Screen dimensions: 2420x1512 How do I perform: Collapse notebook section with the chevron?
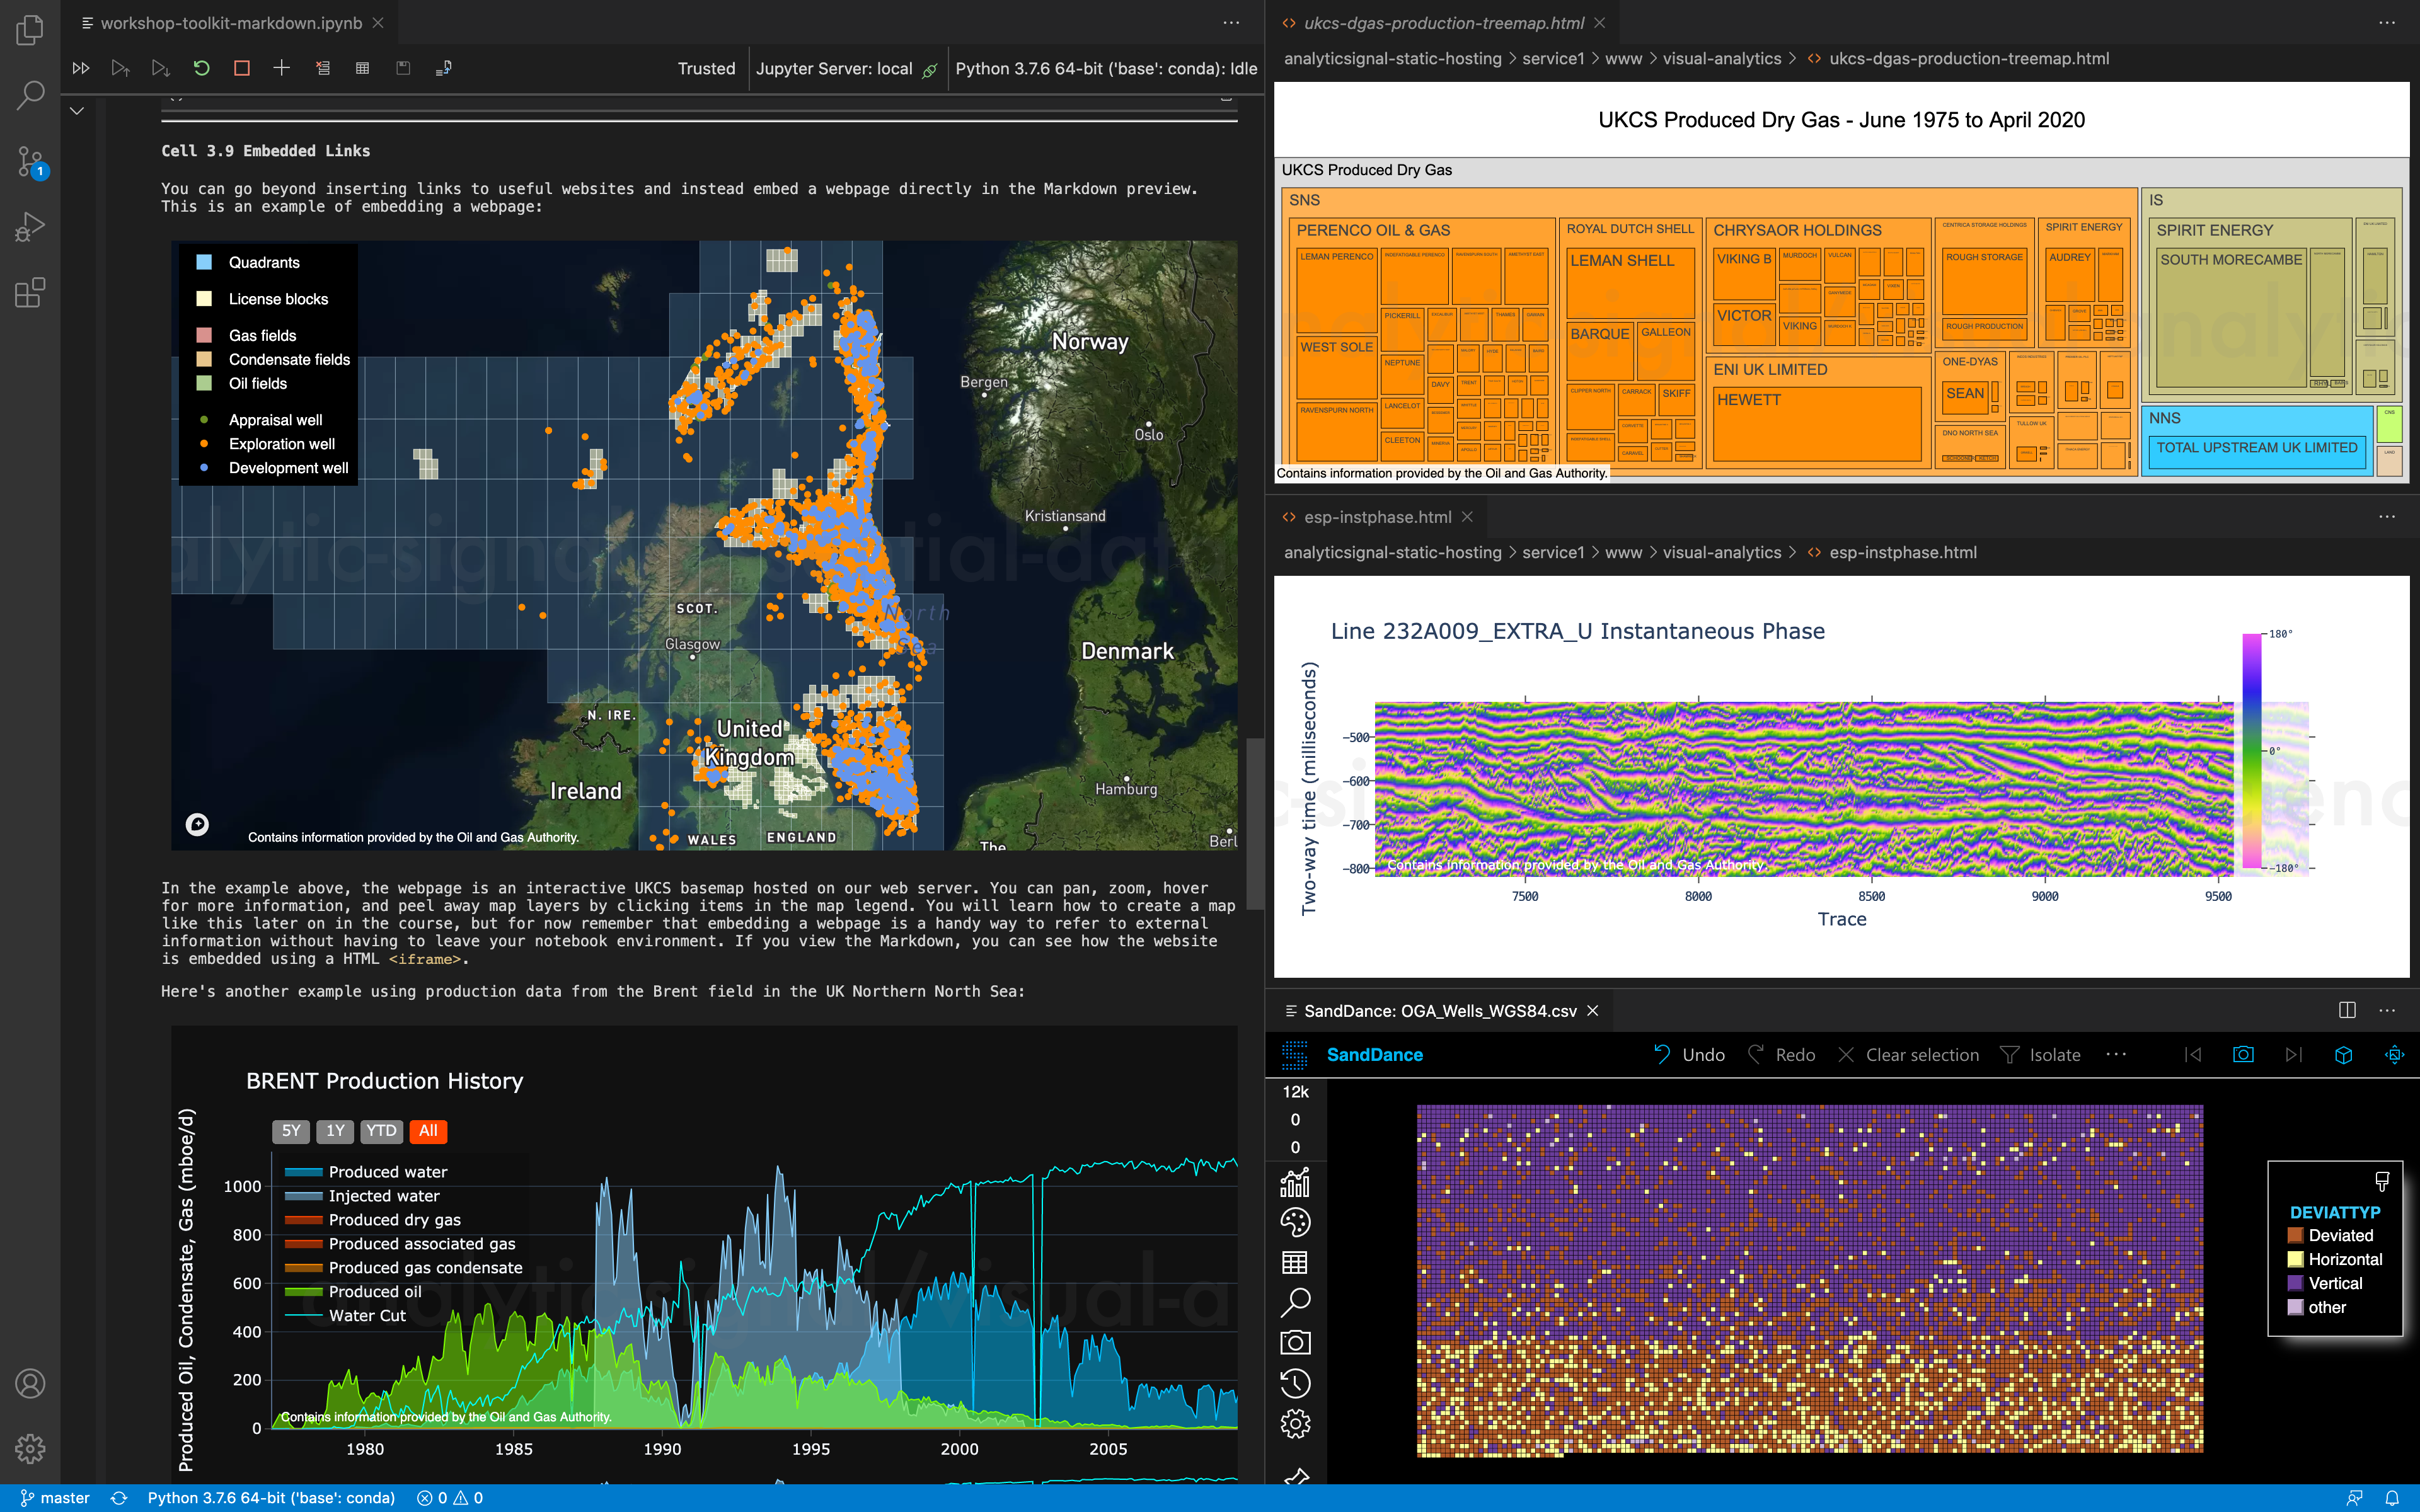pyautogui.click(x=77, y=110)
